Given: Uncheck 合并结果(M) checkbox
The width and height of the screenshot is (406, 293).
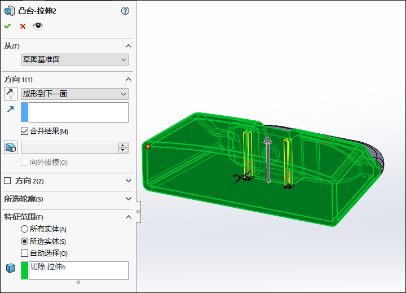Looking at the screenshot, I should point(24,131).
